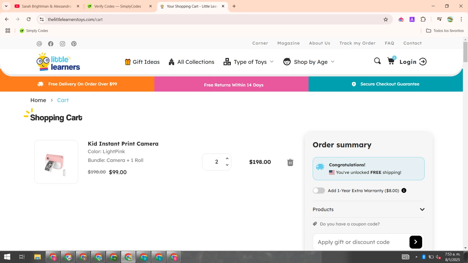Image resolution: width=468 pixels, height=263 pixels.
Task: Show warranty info via the info icon
Action: coord(404,190)
